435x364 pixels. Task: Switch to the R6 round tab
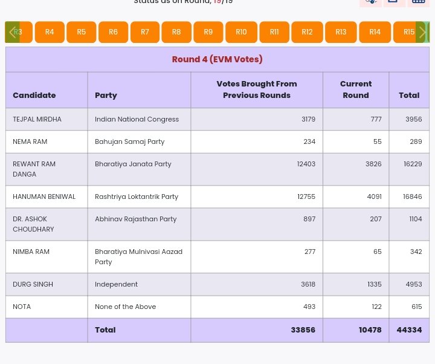pyautogui.click(x=113, y=32)
